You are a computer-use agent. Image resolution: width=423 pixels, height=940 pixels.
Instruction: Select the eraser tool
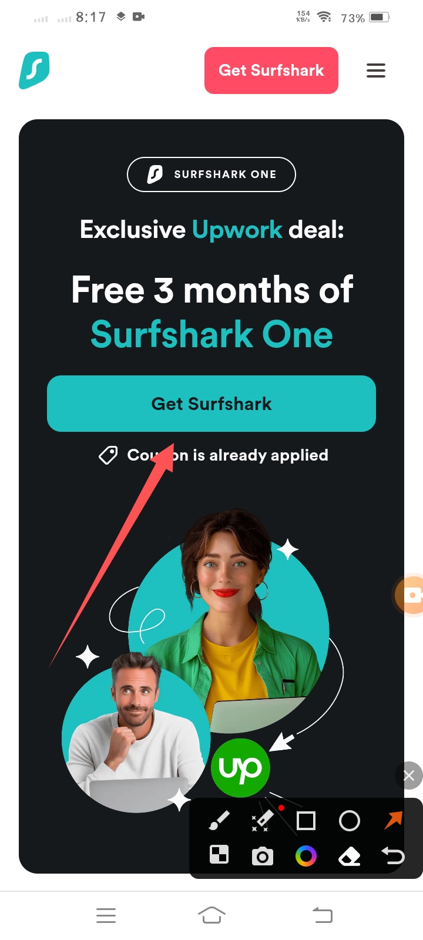pyautogui.click(x=350, y=857)
